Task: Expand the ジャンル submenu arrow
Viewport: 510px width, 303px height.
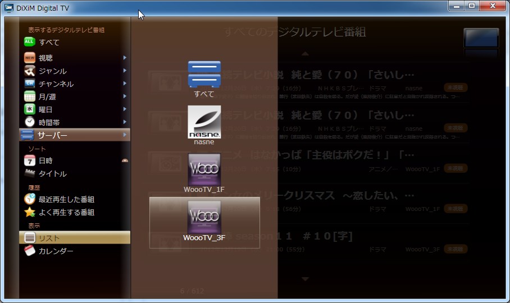Action: (125, 71)
